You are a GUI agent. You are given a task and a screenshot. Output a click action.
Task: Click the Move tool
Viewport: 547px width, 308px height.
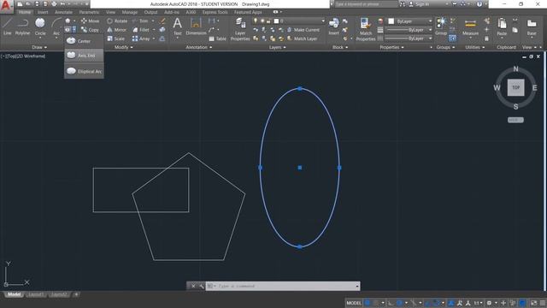90,21
